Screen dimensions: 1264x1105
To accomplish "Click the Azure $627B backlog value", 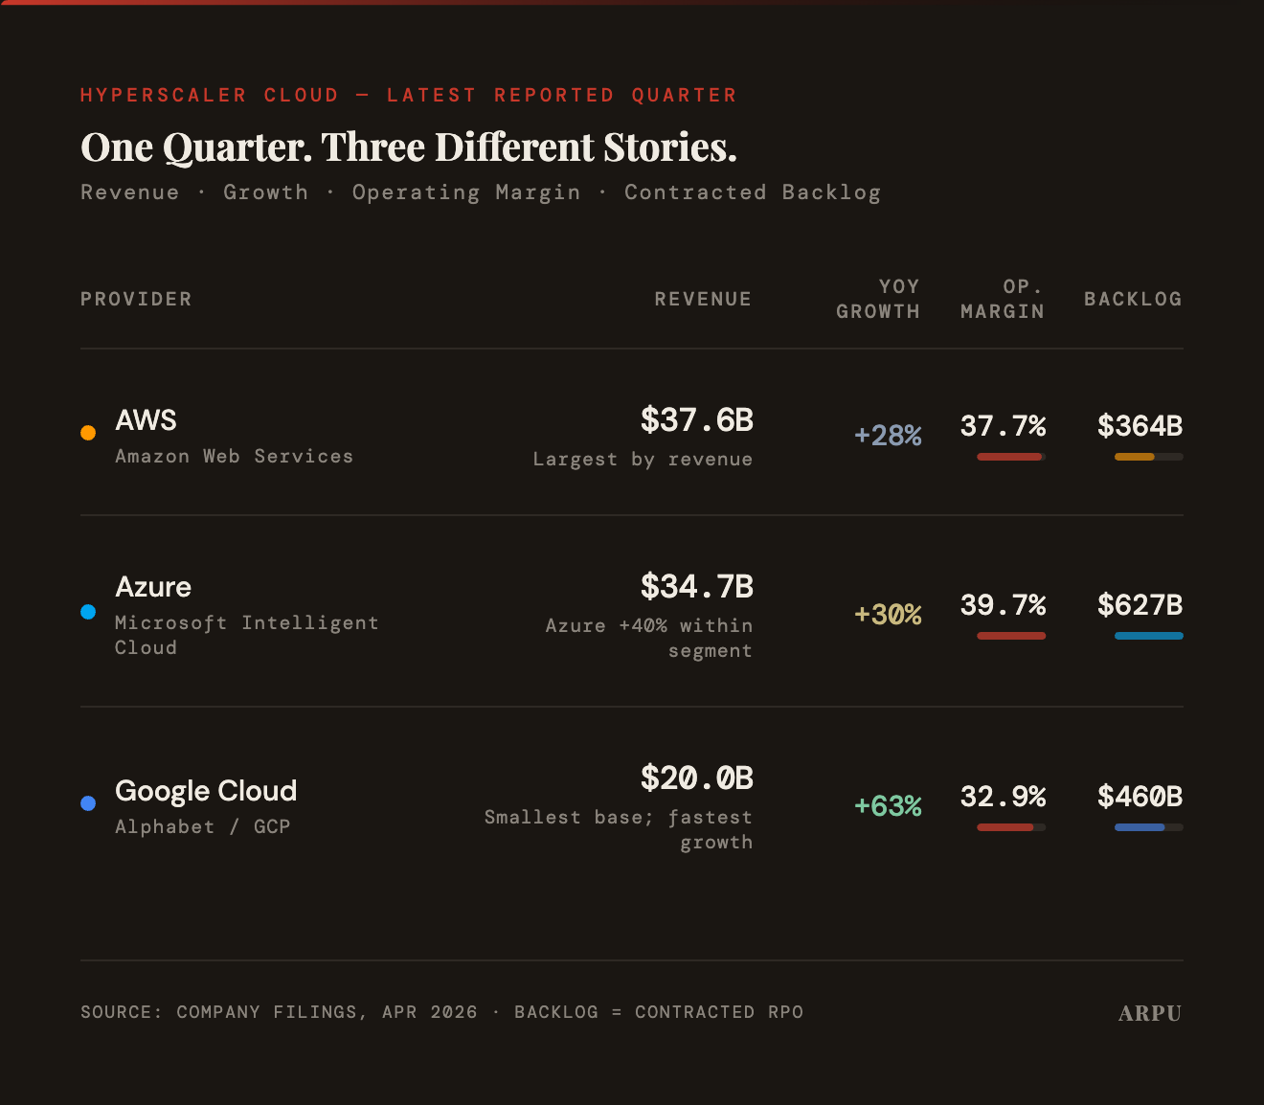I will coord(1140,605).
